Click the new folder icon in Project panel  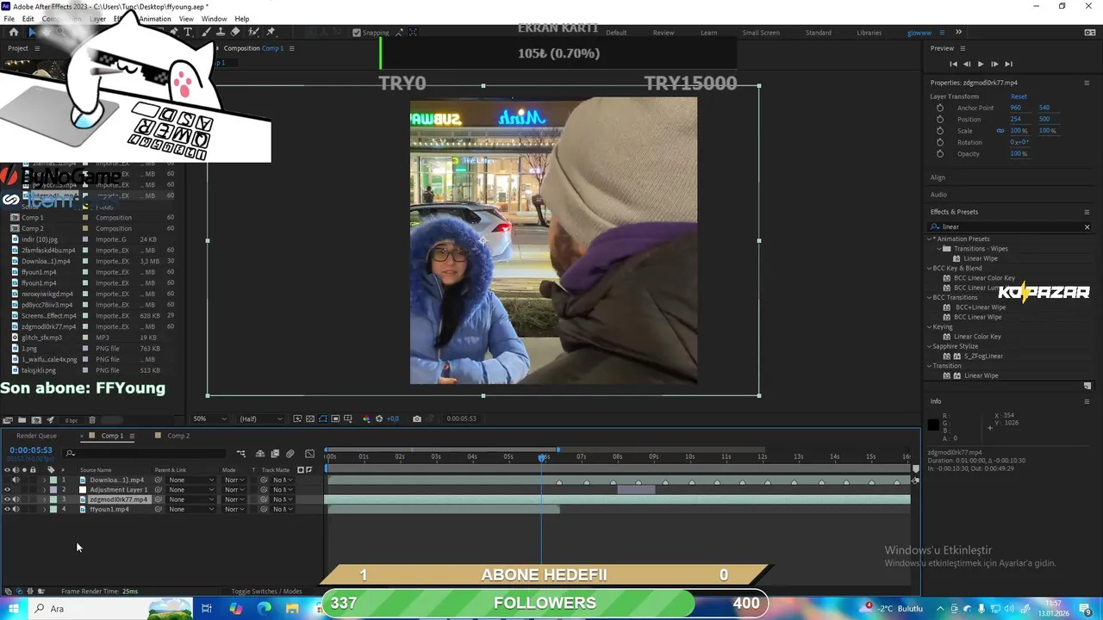22,420
